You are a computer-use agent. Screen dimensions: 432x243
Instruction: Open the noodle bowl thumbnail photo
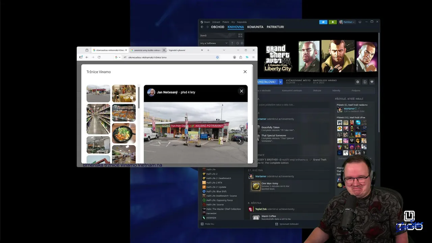coord(124,133)
